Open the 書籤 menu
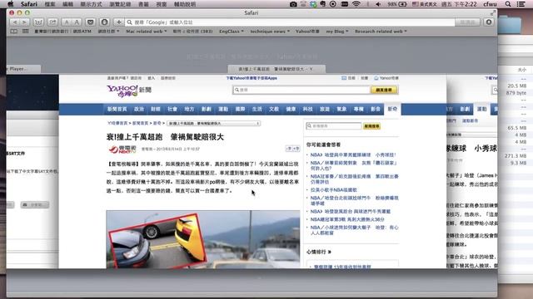This screenshot has width=533, height=299. (x=143, y=4)
